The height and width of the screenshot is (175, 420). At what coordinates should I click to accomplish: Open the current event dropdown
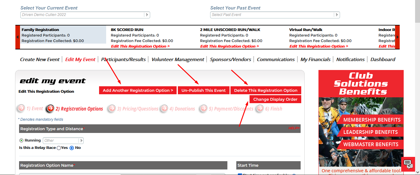pos(147,15)
